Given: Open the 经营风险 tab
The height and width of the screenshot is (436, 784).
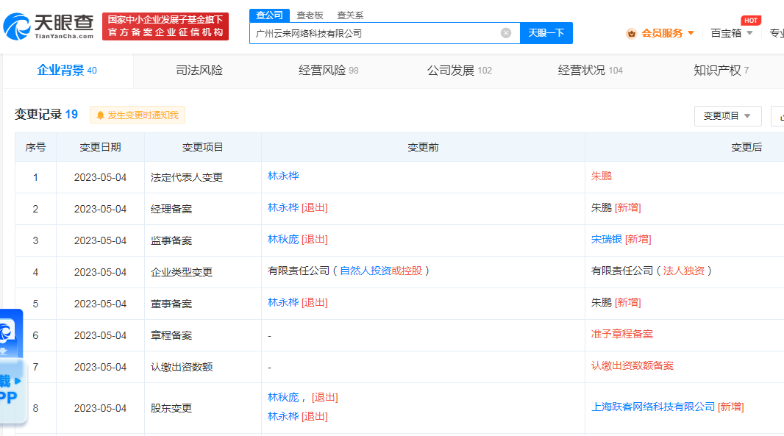Looking at the screenshot, I should pos(329,71).
